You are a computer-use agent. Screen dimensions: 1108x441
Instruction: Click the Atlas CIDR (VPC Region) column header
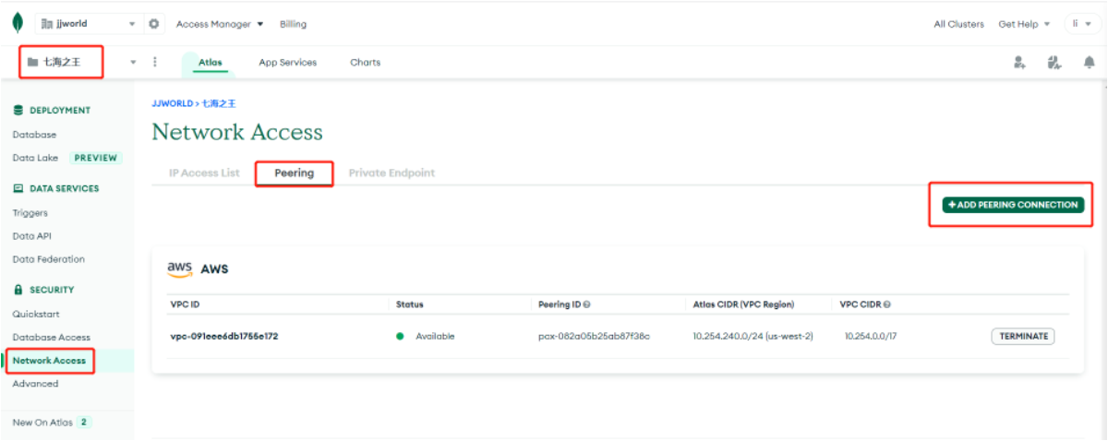tap(743, 304)
